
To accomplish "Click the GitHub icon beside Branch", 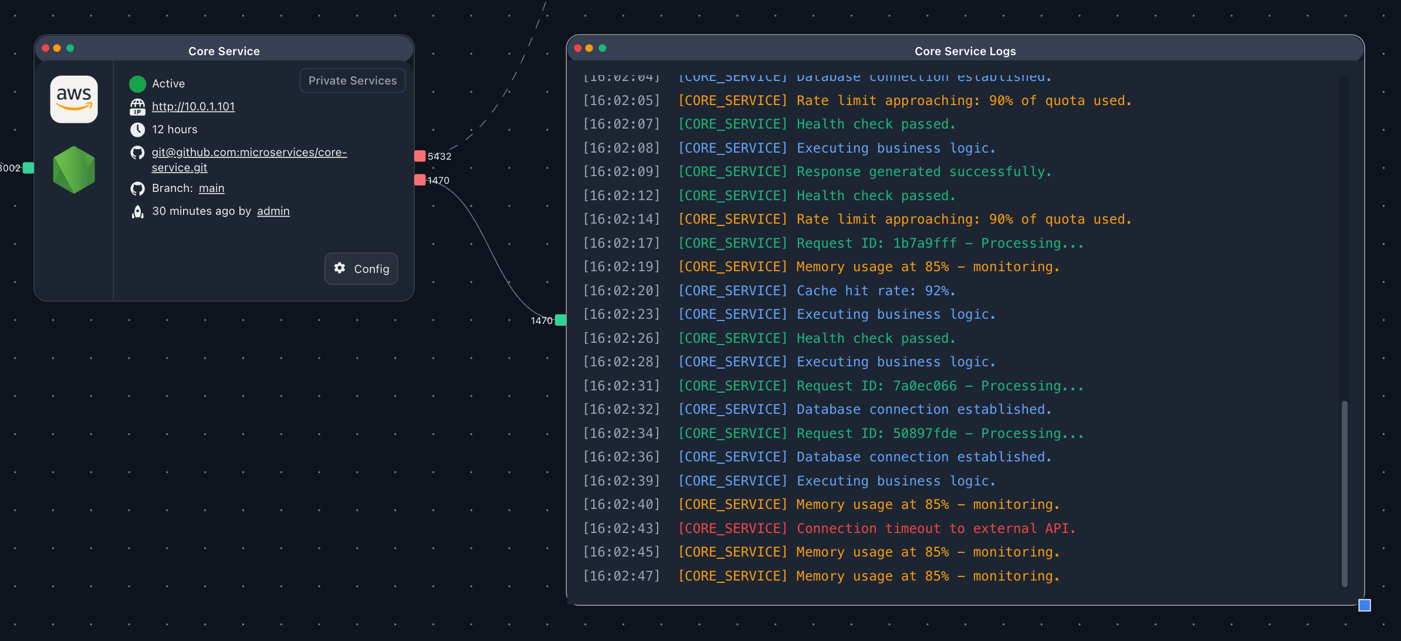I will (137, 188).
